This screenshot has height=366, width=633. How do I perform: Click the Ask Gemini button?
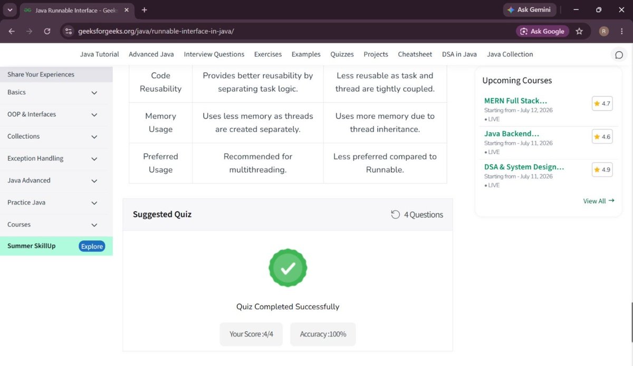pyautogui.click(x=530, y=9)
